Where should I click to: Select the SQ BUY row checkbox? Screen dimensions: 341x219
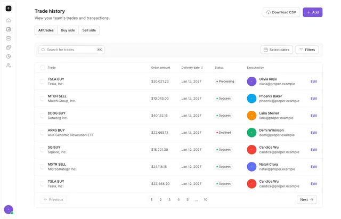(x=43, y=150)
